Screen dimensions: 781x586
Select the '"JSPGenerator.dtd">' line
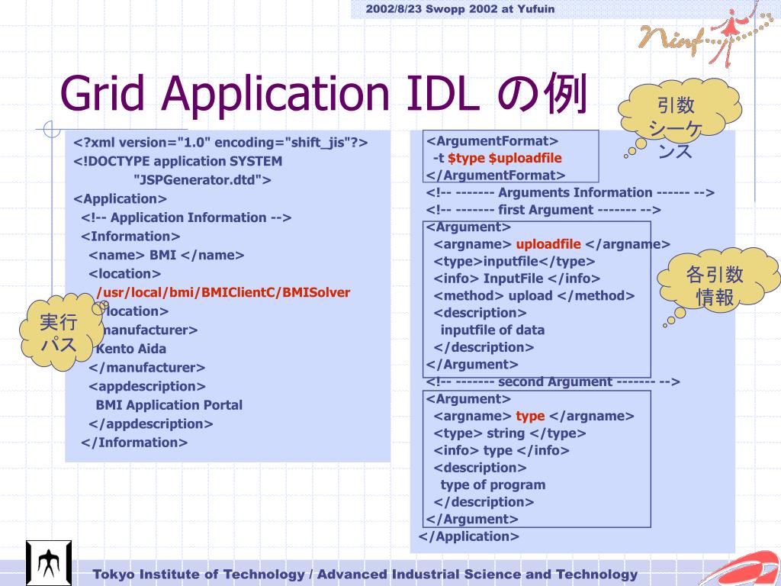click(x=202, y=180)
